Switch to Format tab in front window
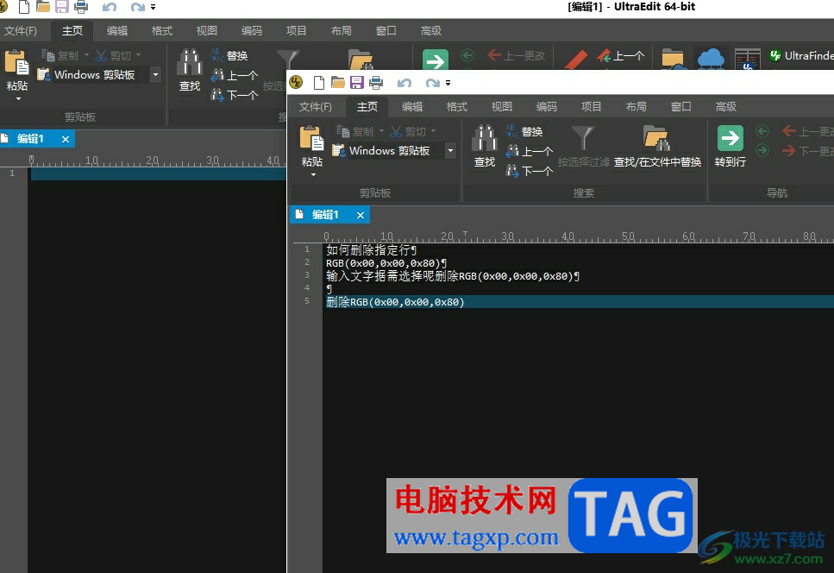The width and height of the screenshot is (834, 573). 457,106
